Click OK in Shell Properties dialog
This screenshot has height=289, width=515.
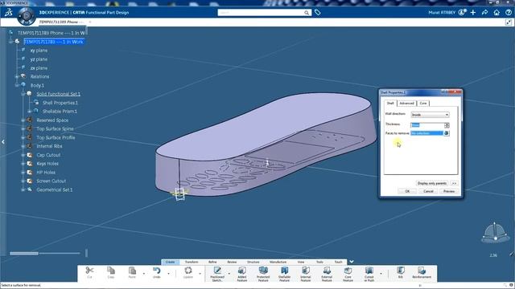pos(407,191)
